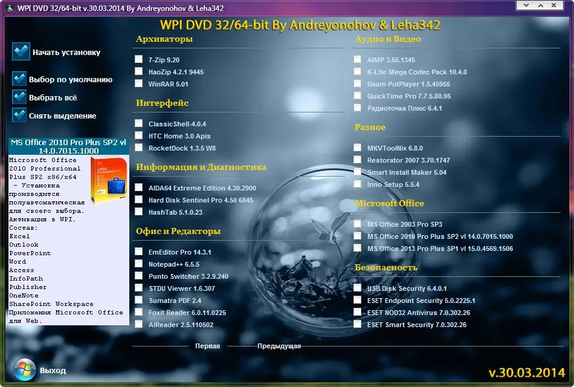Check MS Office 2010 Pro Plus SP2
This screenshot has height=387, width=574.
pyautogui.click(x=358, y=236)
